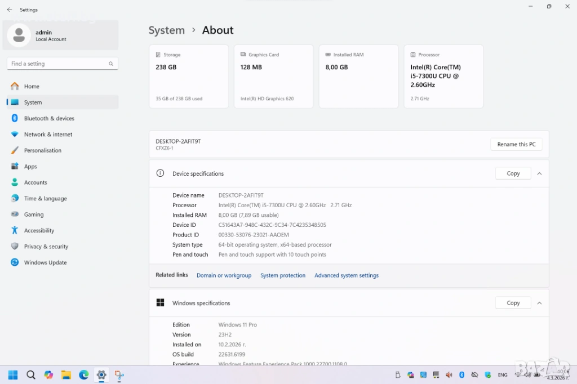Collapse the Windows specifications section
The width and height of the screenshot is (577, 384).
[x=539, y=303]
